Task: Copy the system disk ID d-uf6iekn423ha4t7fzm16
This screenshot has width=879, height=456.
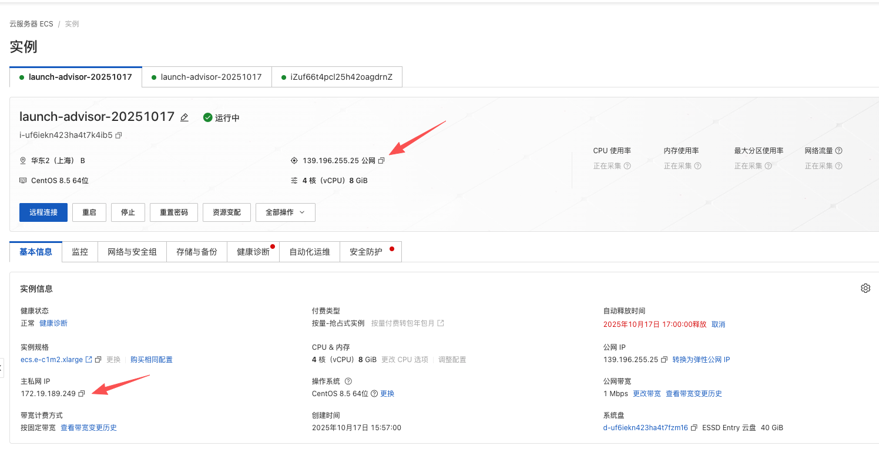Action: 694,428
